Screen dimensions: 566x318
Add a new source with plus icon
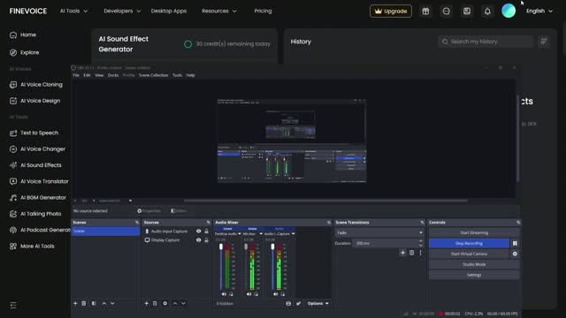[x=146, y=304]
